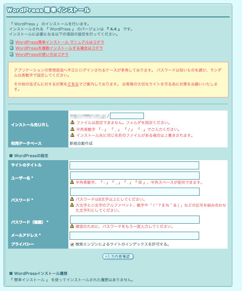Click the パスワード（確認） input field
This screenshot has height=291, width=242.
click(x=135, y=219)
